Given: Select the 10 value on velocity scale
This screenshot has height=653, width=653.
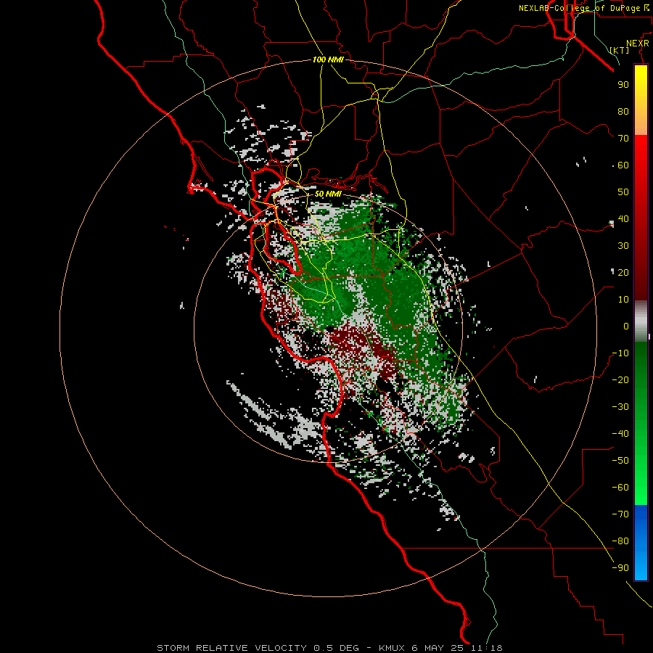Looking at the screenshot, I should (623, 300).
